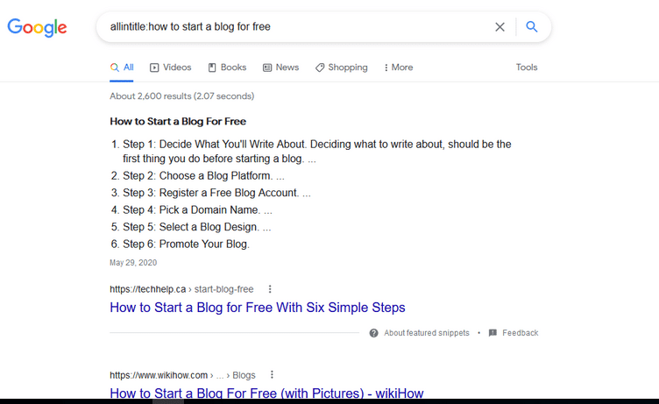This screenshot has height=404, width=659.
Task: Open three-dot menu beside wikihow.com result
Action: click(x=272, y=374)
